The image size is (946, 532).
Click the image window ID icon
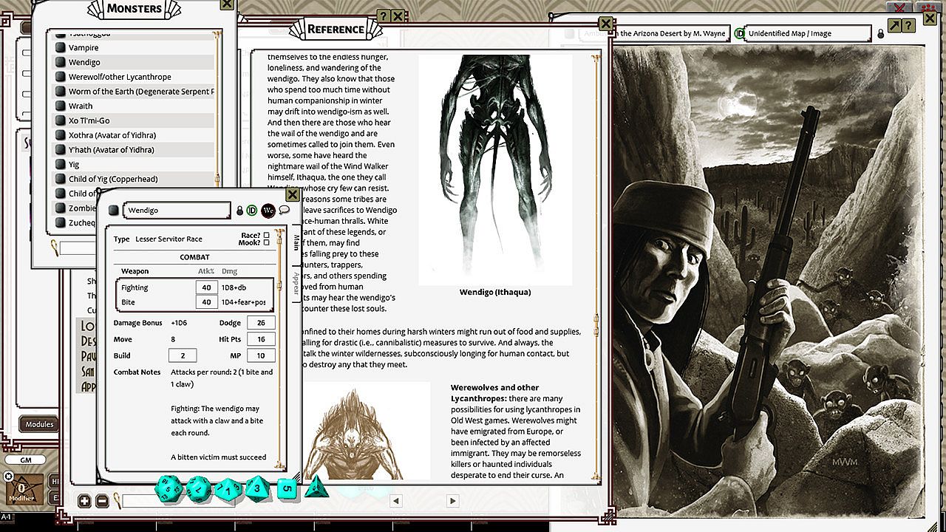click(739, 33)
